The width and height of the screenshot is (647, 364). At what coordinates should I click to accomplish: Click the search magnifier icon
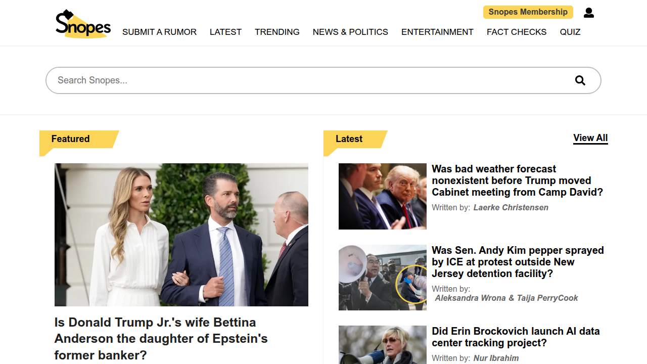580,80
